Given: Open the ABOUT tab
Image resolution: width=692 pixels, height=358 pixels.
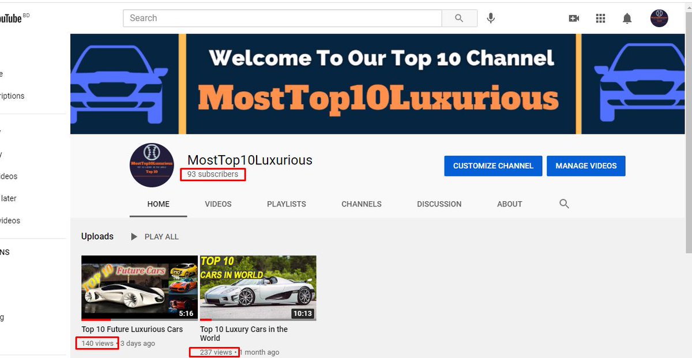Looking at the screenshot, I should (x=510, y=204).
